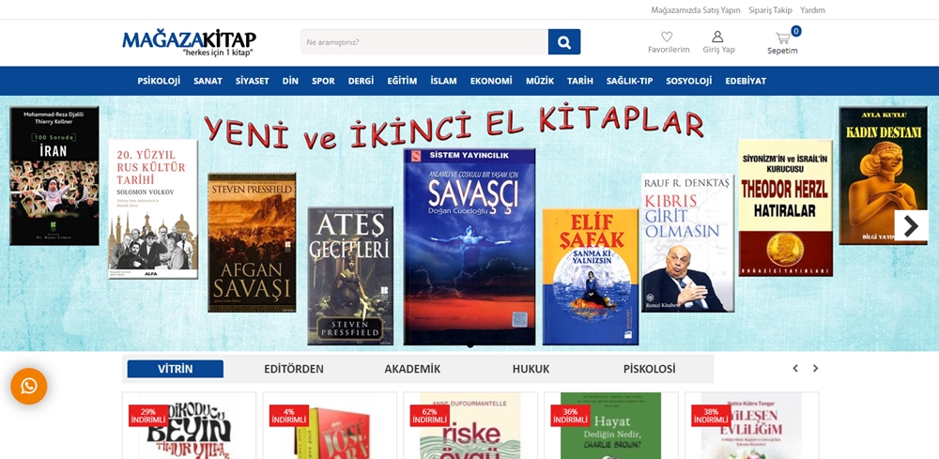The image size is (939, 459).
Task: Open Favorilerim heart icon
Action: [667, 37]
